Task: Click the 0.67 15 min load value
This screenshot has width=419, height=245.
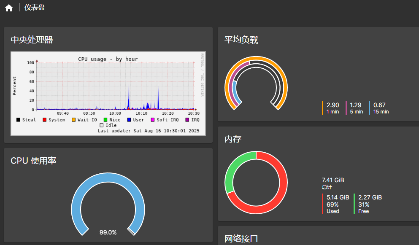Action: tap(379, 105)
